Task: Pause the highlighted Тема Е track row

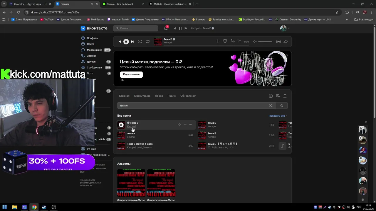Action: coord(121,125)
